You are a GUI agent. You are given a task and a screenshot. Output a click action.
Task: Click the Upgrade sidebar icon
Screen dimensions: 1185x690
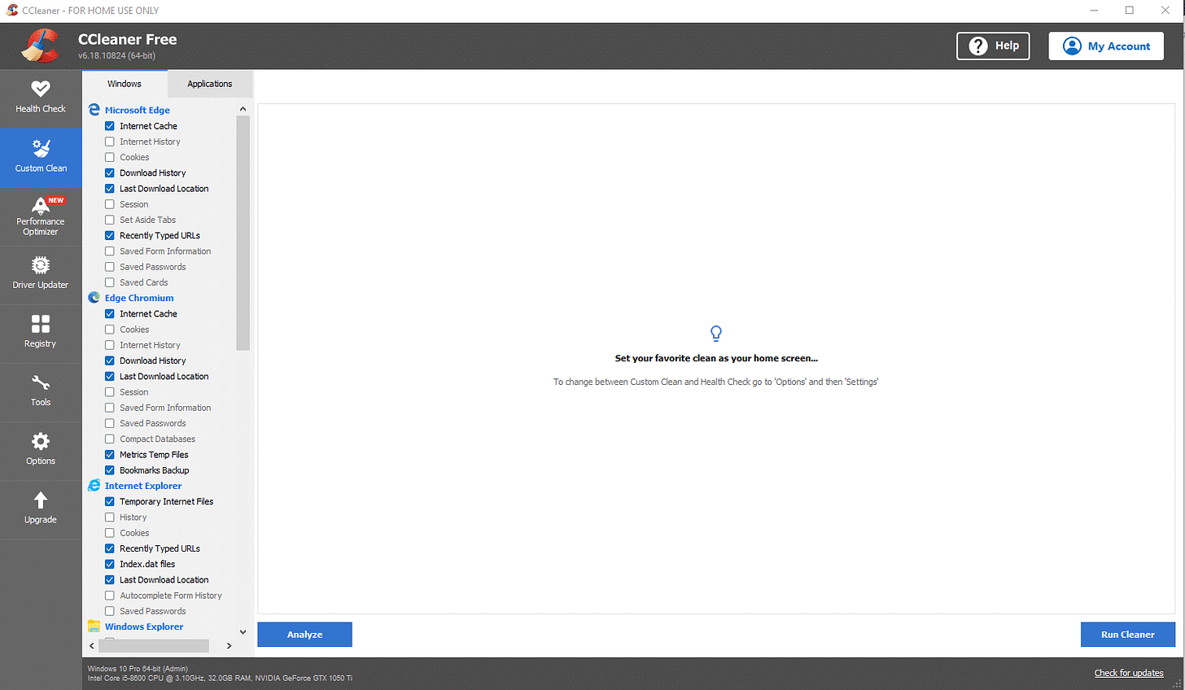point(40,509)
